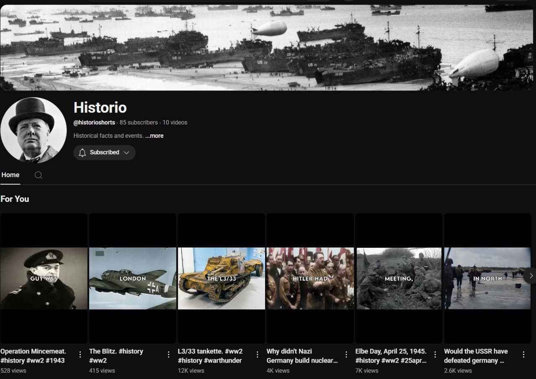This screenshot has width=536, height=379.
Task: Click the @historioshorts channel handle
Action: (x=94, y=122)
